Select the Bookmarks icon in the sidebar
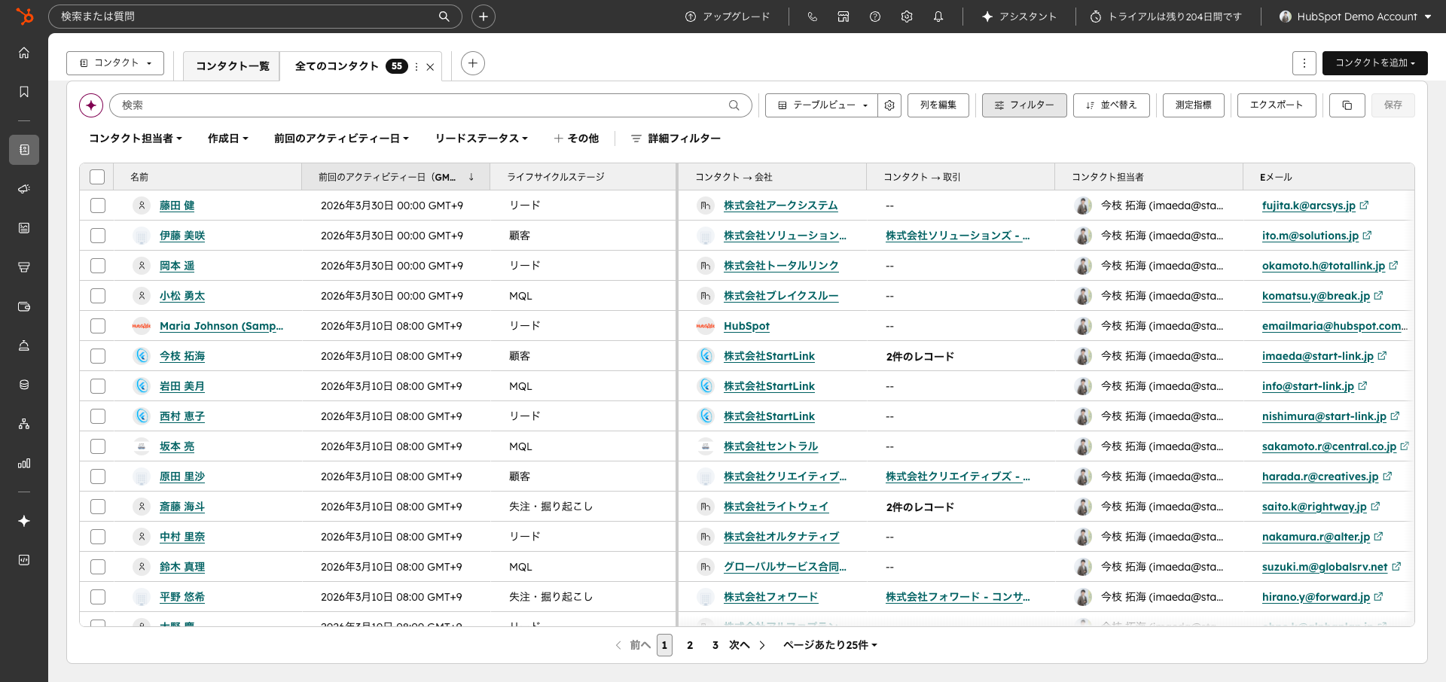1446x682 pixels. (x=24, y=91)
